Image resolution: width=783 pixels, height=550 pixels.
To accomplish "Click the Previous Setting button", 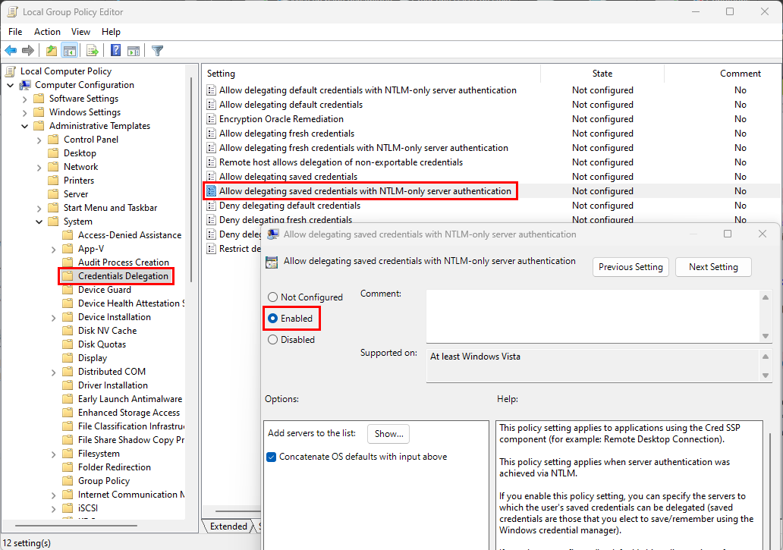I will (630, 267).
